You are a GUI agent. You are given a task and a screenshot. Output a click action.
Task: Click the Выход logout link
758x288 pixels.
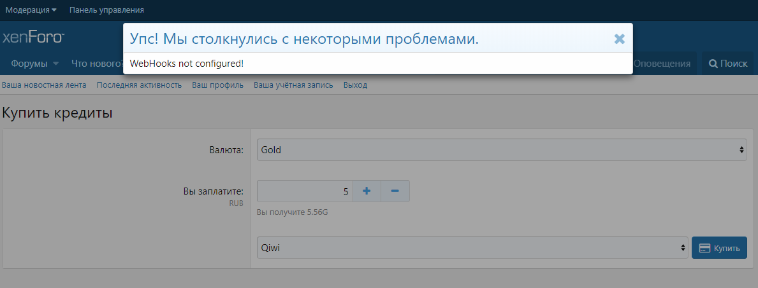click(x=355, y=85)
